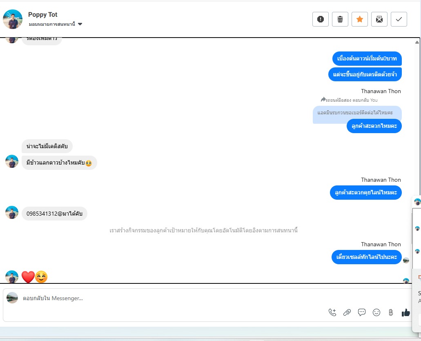Toggle the orange star follow-up marker

coord(359,19)
